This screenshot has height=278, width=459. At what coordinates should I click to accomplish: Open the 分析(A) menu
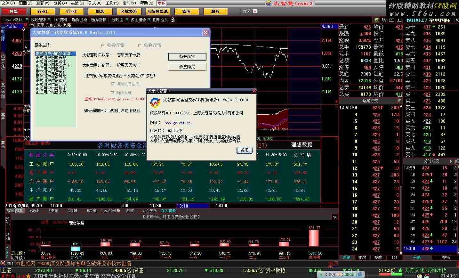point(60,3)
